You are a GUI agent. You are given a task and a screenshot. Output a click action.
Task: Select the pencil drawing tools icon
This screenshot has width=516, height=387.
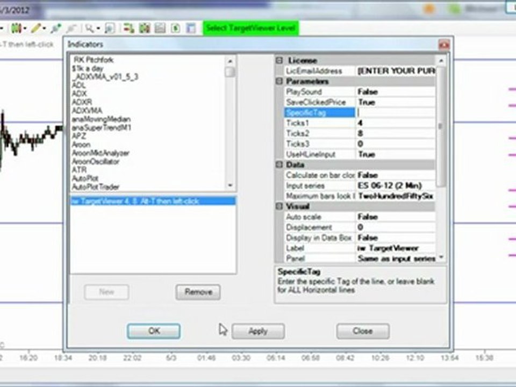(35, 28)
